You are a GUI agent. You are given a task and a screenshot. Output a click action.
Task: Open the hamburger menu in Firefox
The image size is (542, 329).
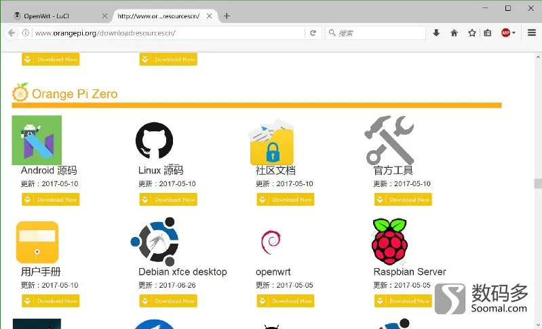click(x=532, y=32)
